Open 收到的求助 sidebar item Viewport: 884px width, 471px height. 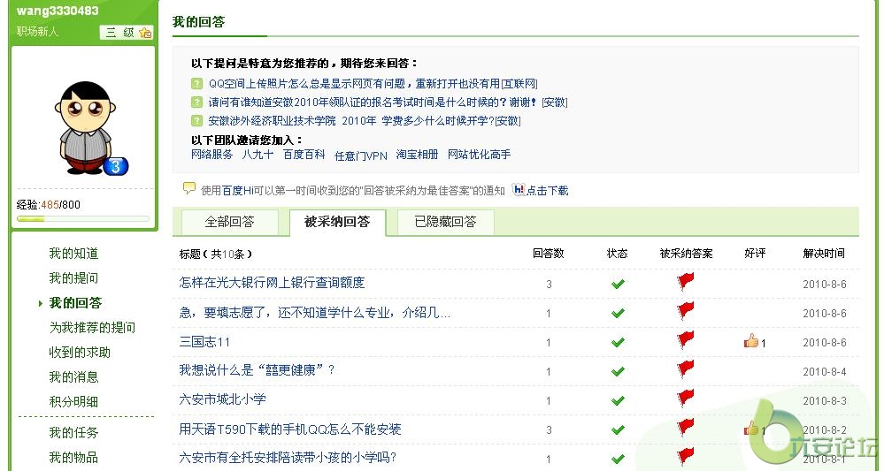click(x=80, y=353)
